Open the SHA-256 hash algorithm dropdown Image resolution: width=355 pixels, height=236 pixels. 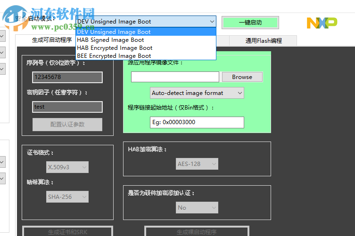tap(67, 197)
